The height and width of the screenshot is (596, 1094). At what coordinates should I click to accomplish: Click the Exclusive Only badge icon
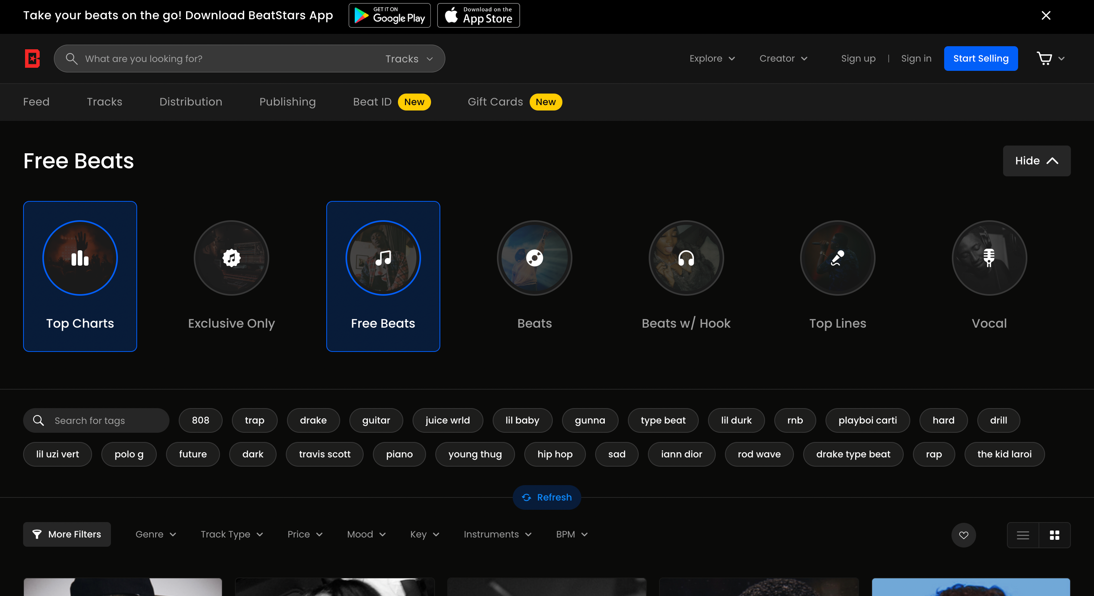231,258
